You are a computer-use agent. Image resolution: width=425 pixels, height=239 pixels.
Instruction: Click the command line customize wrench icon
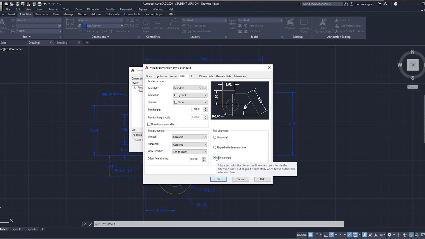[x=91, y=224]
